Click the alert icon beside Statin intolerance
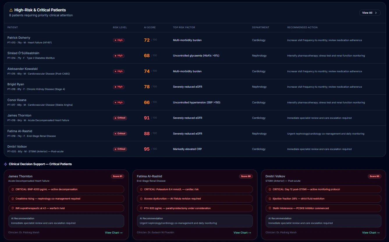Image resolution: width=389 pixels, height=242 pixels. click(270, 208)
